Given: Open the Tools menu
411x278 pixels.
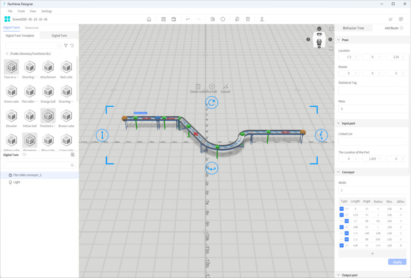Looking at the screenshot, I should pos(21,11).
